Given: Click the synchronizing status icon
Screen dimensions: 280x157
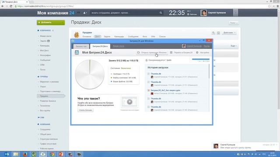Looking at the screenshot, I should 147,60.
